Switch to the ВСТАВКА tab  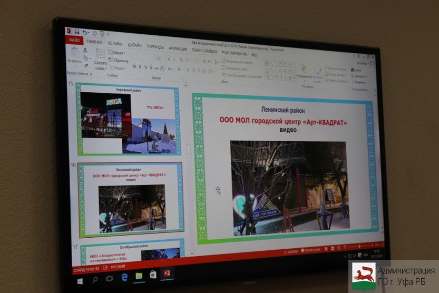pyautogui.click(x=115, y=44)
